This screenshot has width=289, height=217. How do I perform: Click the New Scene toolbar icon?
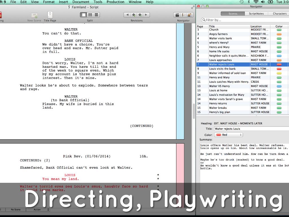click(x=34, y=15)
